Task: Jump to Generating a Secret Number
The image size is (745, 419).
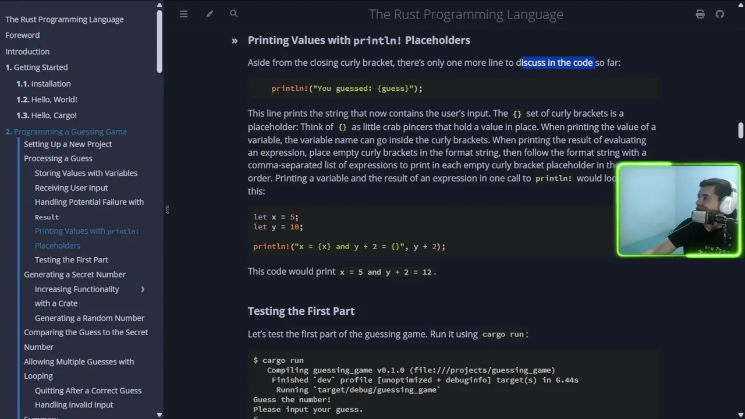Action: pyautogui.click(x=75, y=274)
